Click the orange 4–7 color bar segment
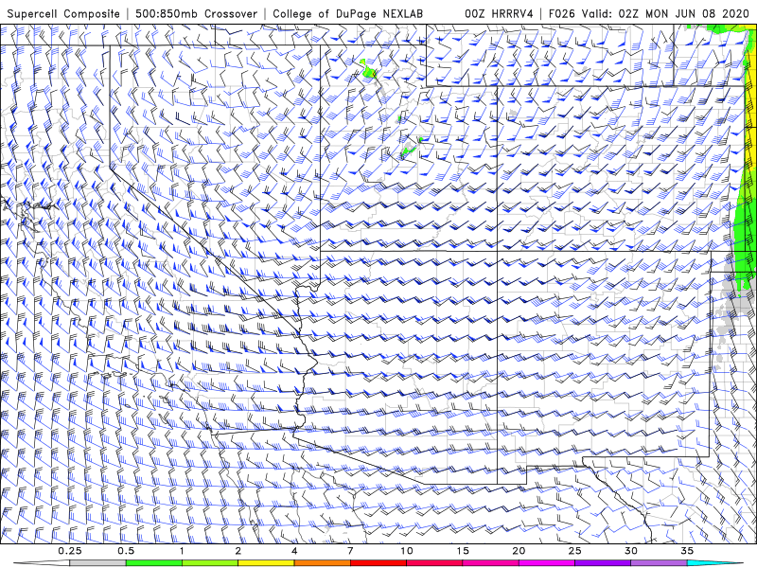This screenshot has width=757, height=568. (x=322, y=563)
